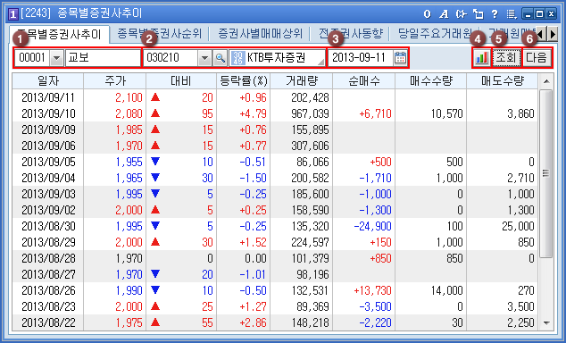Click the arrow-loop icon beside the 'A' icon

461,14
